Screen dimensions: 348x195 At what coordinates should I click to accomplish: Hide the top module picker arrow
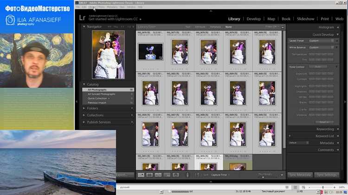(x=211, y=11)
